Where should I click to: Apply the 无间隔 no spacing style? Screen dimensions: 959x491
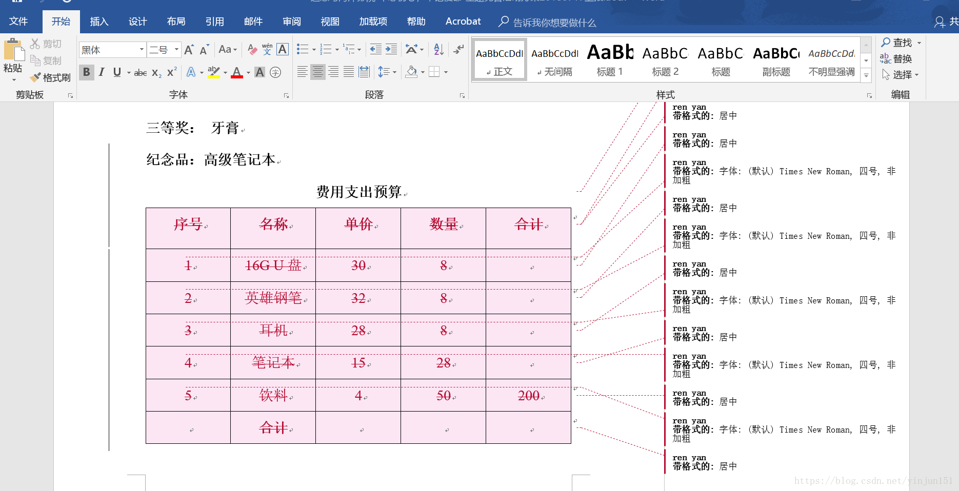click(x=554, y=59)
